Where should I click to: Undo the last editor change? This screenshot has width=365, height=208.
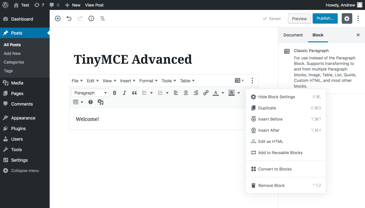tap(69, 19)
